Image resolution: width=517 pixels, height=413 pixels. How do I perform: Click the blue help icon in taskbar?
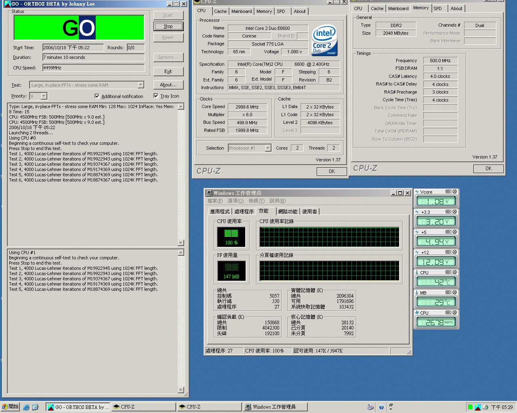click(381, 407)
